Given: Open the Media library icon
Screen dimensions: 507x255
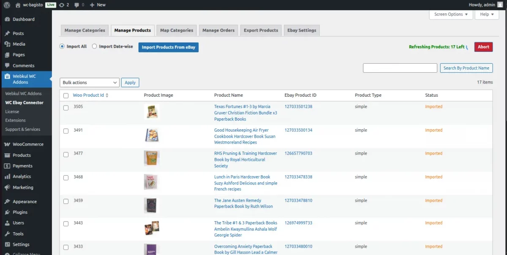Looking at the screenshot, I should click(7, 44).
